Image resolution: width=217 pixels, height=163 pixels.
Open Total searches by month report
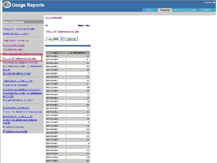tap(17, 81)
